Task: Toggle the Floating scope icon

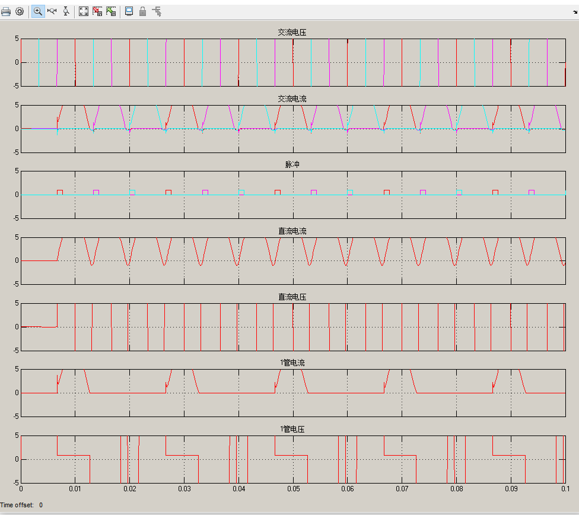Action: (129, 11)
